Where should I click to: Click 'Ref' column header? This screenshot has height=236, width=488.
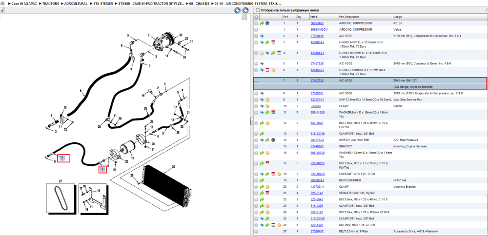[x=285, y=17]
